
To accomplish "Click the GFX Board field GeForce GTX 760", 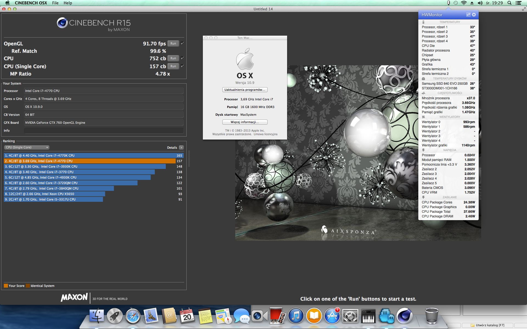I will [x=104, y=123].
